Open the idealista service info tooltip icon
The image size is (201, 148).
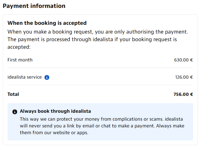point(47,78)
